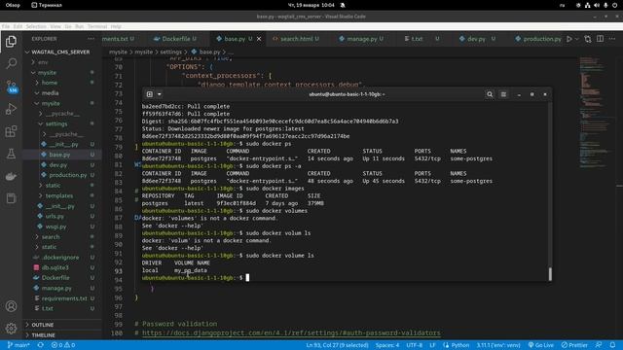Open the Docker whale view

coord(11,176)
